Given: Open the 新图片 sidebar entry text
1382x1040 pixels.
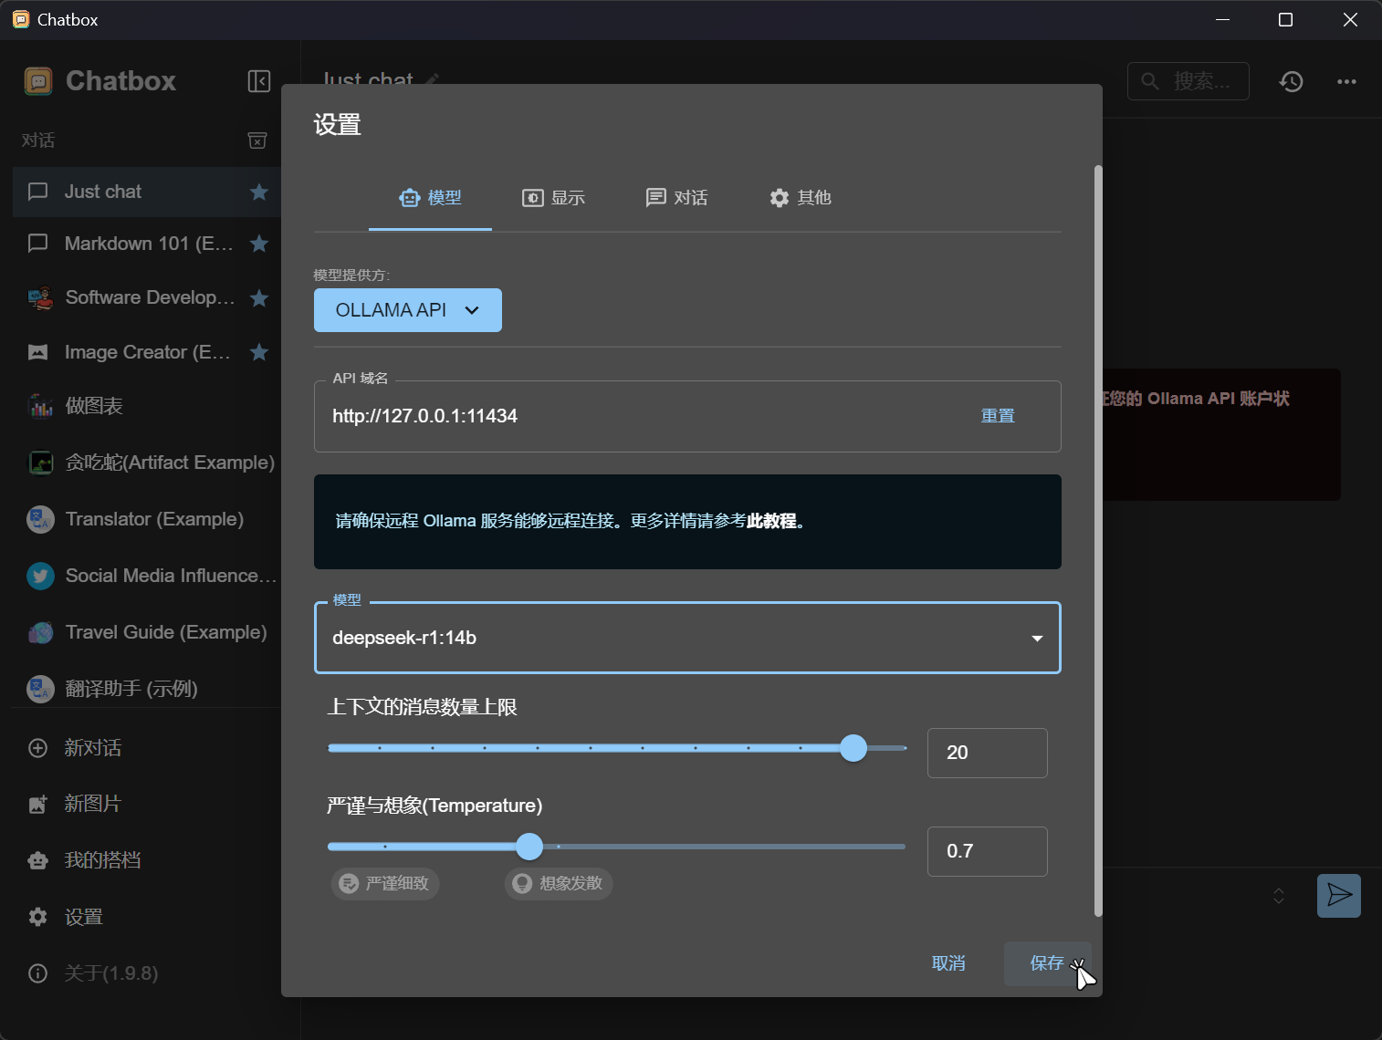Looking at the screenshot, I should (93, 804).
